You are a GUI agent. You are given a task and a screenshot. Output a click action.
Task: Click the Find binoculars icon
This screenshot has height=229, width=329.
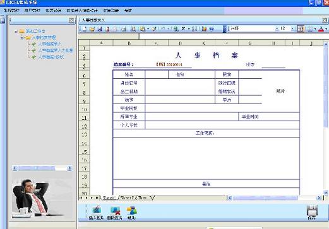[133, 29]
